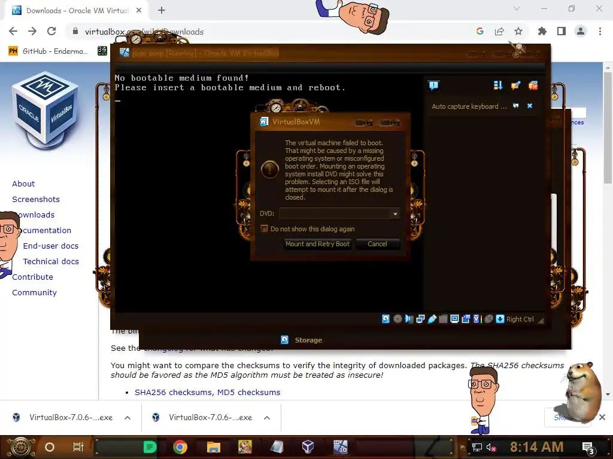
Task: Open the End-user docs link
Action: pyautogui.click(x=51, y=246)
